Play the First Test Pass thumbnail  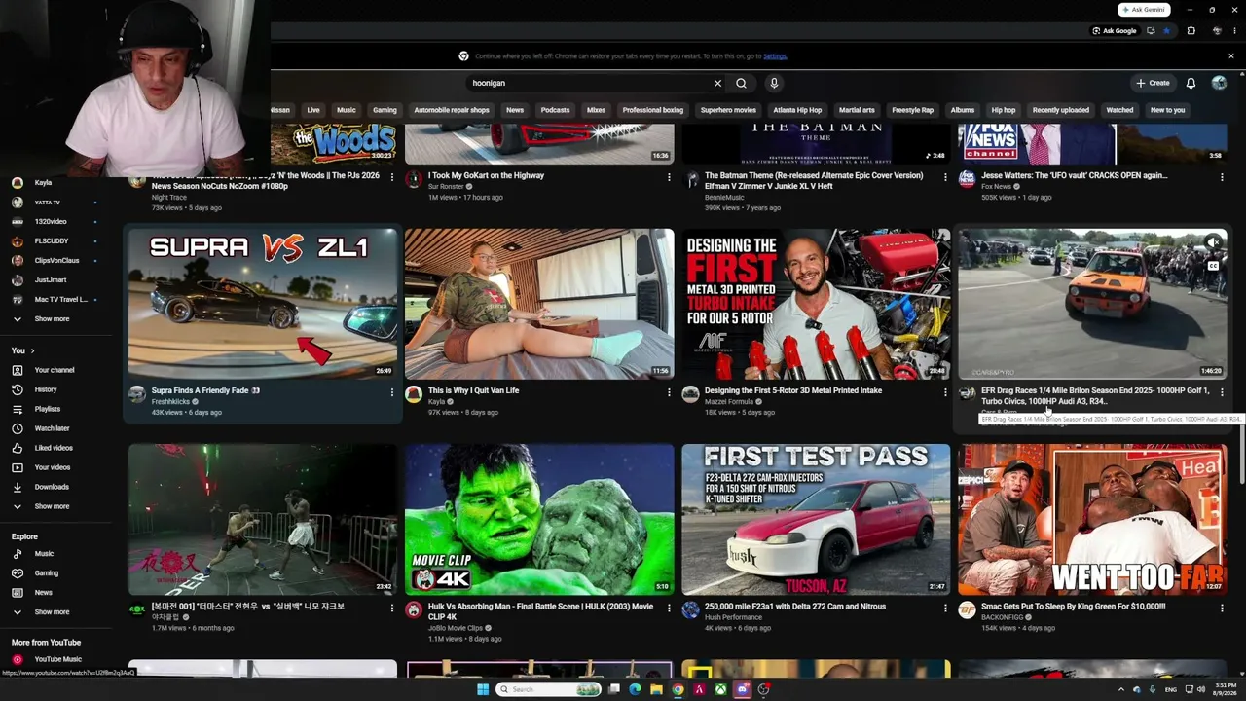[x=816, y=520]
